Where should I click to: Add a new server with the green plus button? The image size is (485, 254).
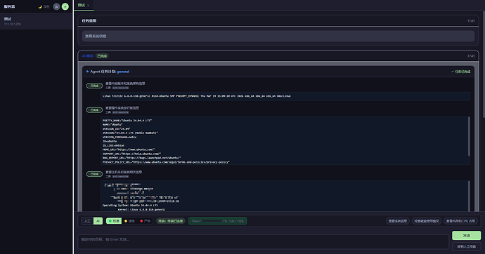tap(65, 6)
